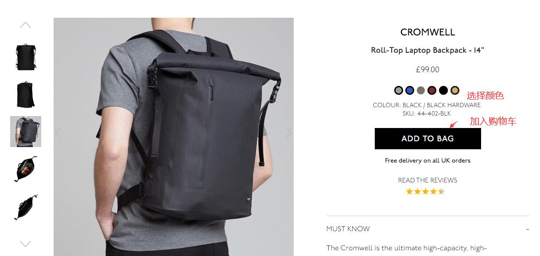Advance to next image with right arrow
This screenshot has height=256, width=540.
pos(289,133)
